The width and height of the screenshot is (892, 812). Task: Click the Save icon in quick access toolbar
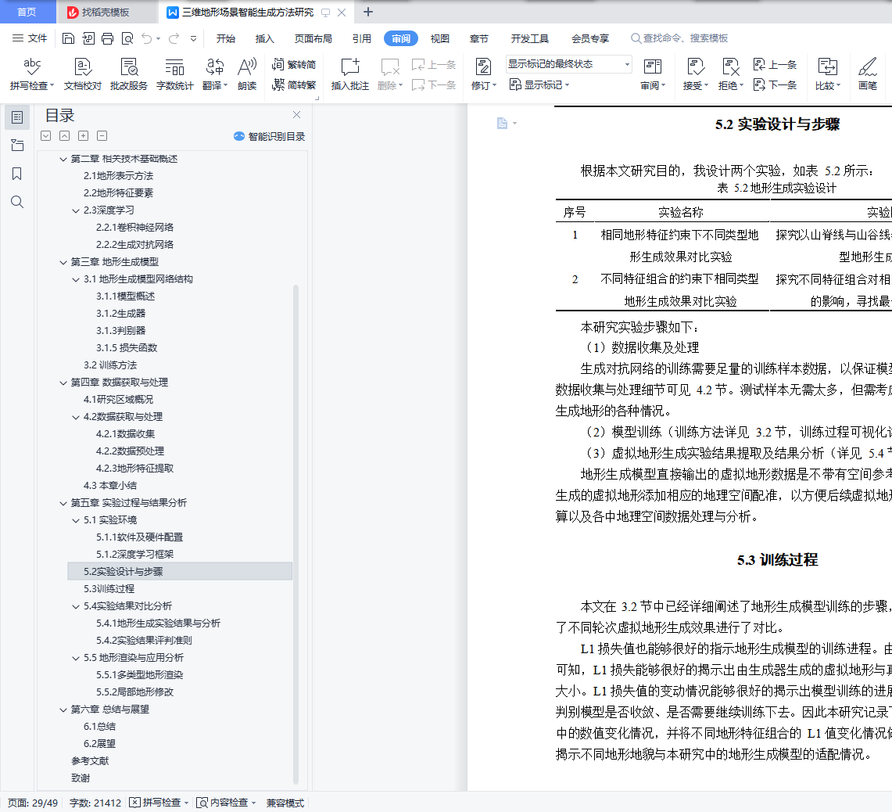click(x=68, y=38)
